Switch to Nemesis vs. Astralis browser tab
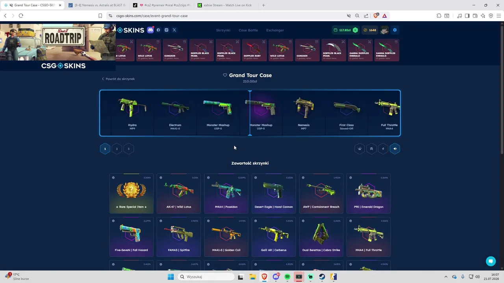 coord(97,5)
